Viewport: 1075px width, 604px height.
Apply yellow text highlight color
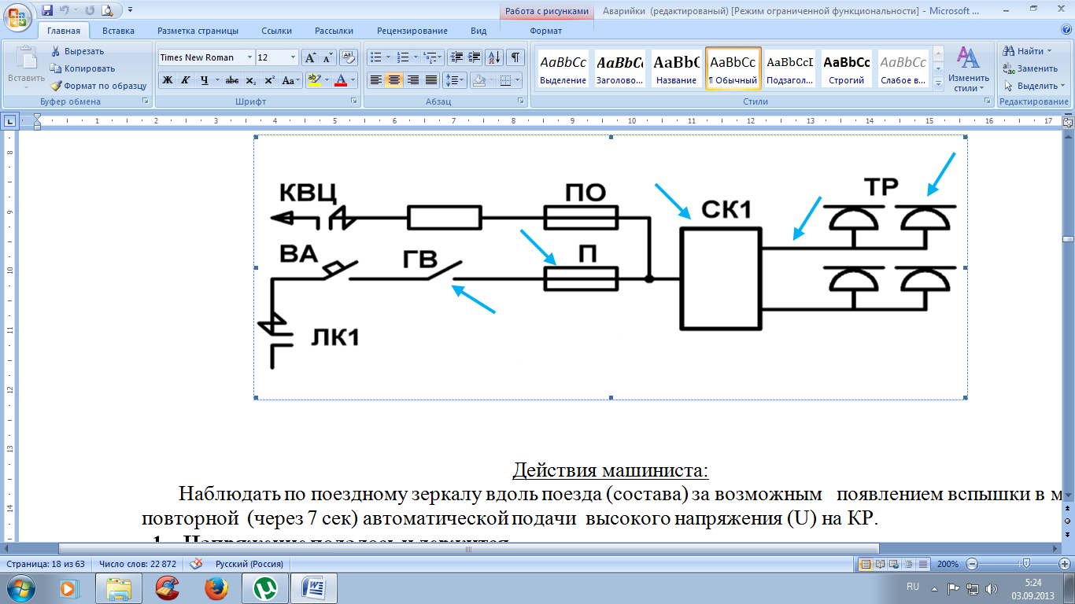tap(314, 80)
